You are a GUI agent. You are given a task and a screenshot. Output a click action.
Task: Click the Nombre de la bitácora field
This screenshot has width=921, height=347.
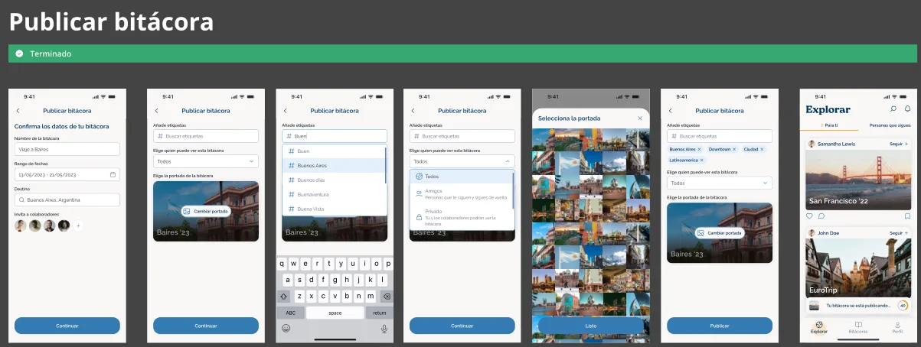[67, 149]
